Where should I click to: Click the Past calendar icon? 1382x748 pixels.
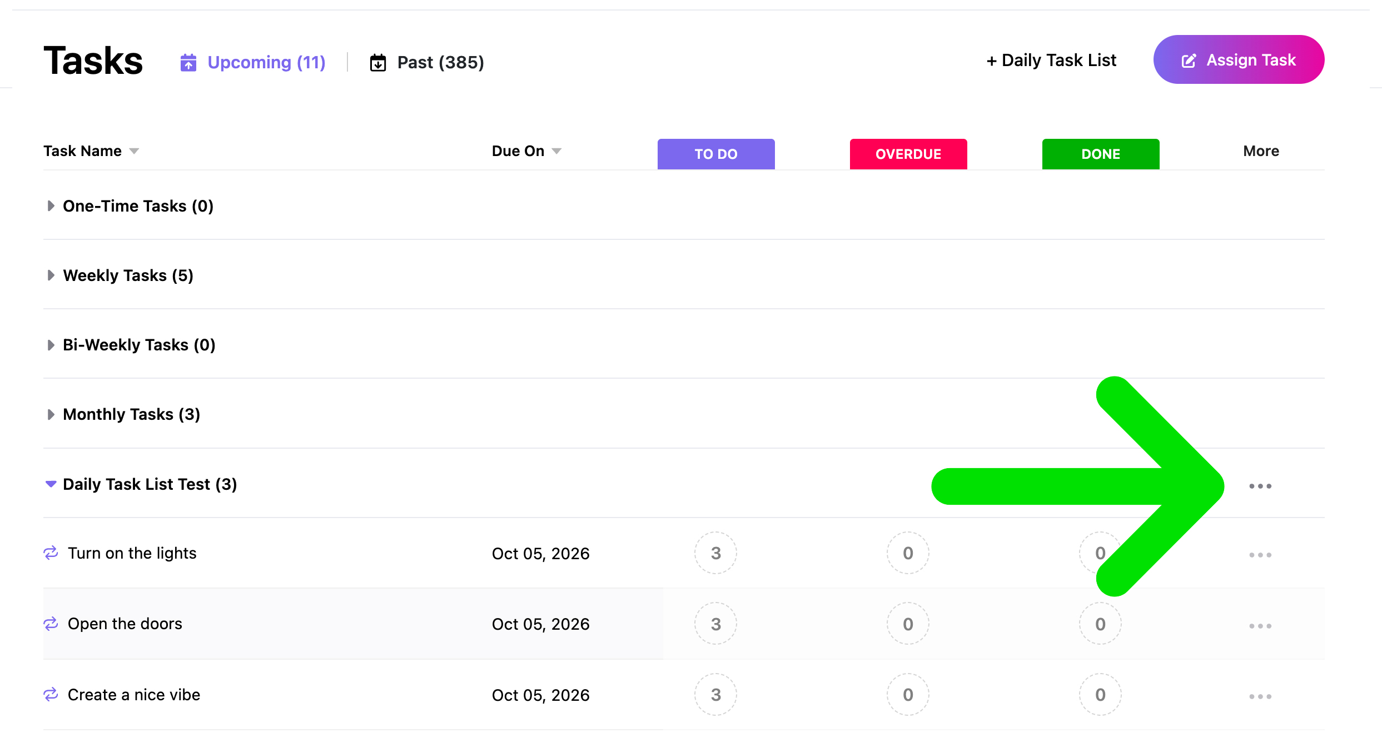(378, 62)
